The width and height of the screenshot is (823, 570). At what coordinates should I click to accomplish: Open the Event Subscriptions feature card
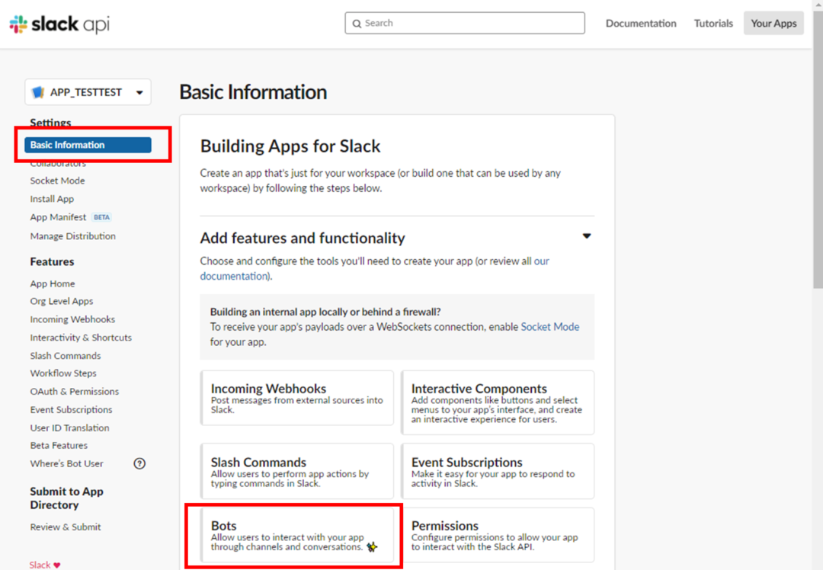(498, 471)
